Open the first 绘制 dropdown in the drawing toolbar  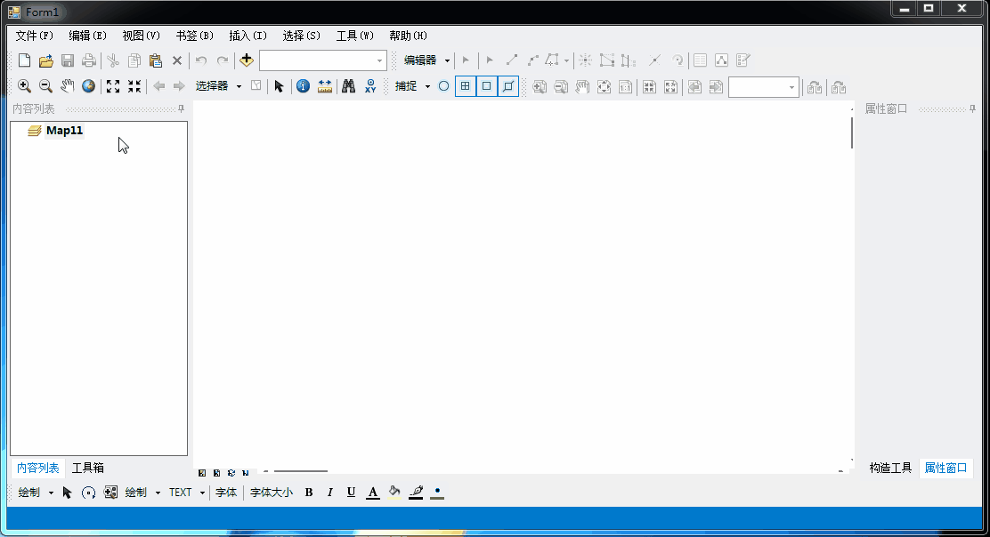tap(36, 493)
